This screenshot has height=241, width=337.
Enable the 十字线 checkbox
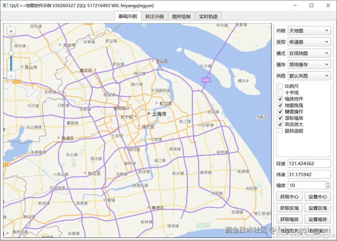280,92
